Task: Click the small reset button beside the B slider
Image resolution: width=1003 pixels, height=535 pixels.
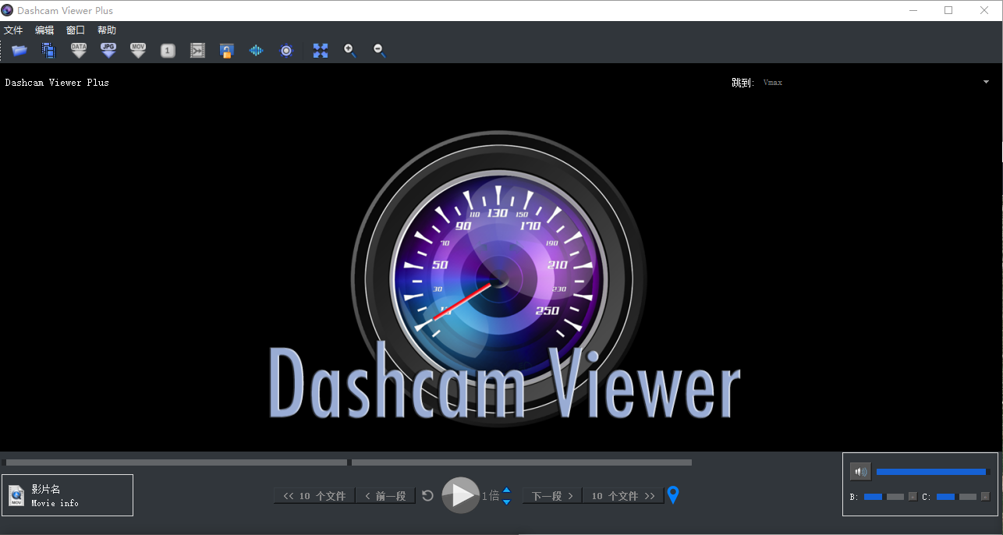Action: tap(913, 497)
